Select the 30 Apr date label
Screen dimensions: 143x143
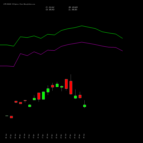click(84, 136)
